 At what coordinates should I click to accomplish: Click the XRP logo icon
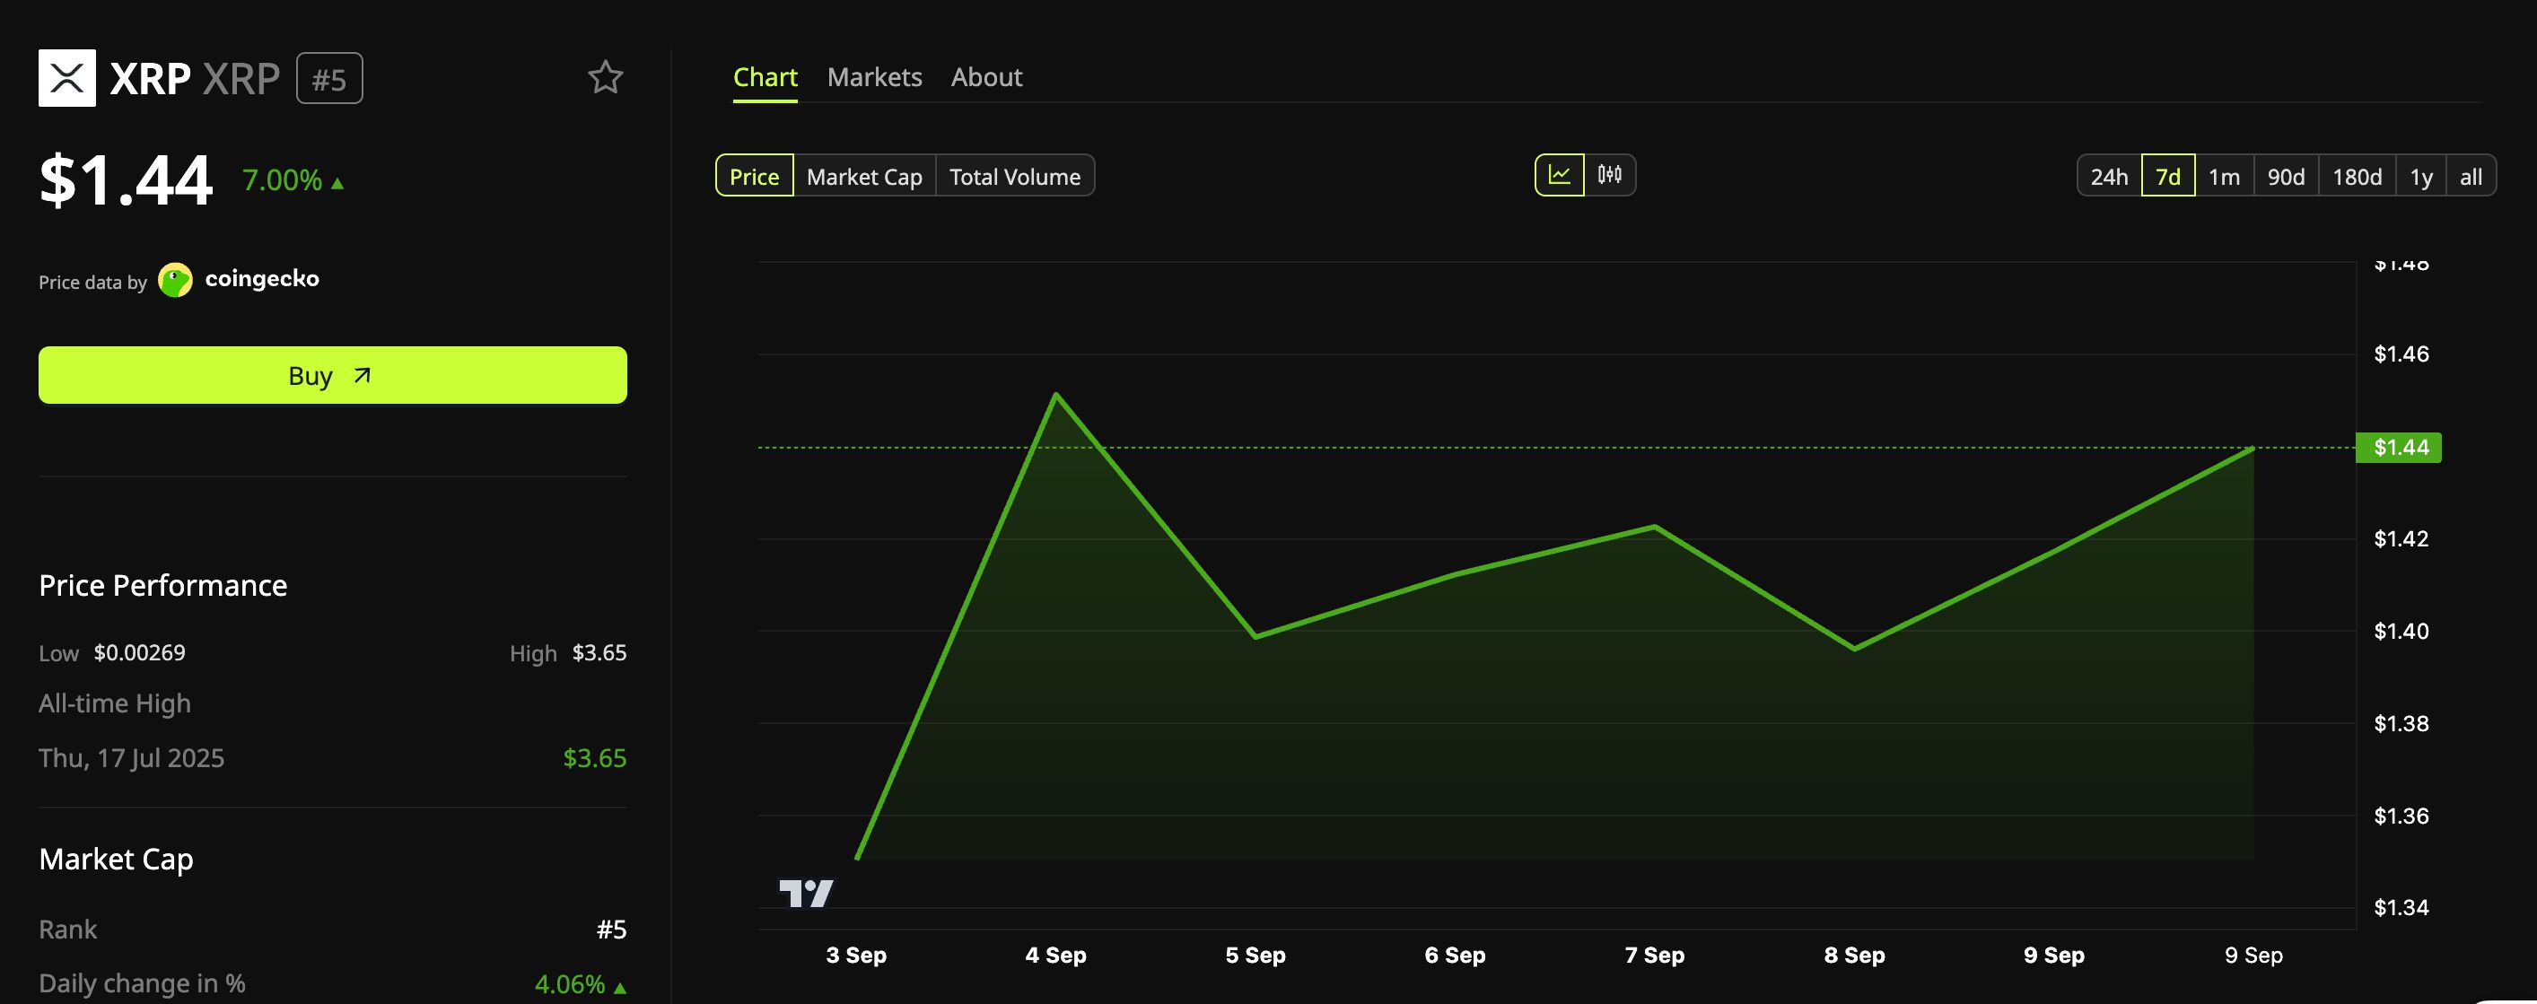point(67,78)
